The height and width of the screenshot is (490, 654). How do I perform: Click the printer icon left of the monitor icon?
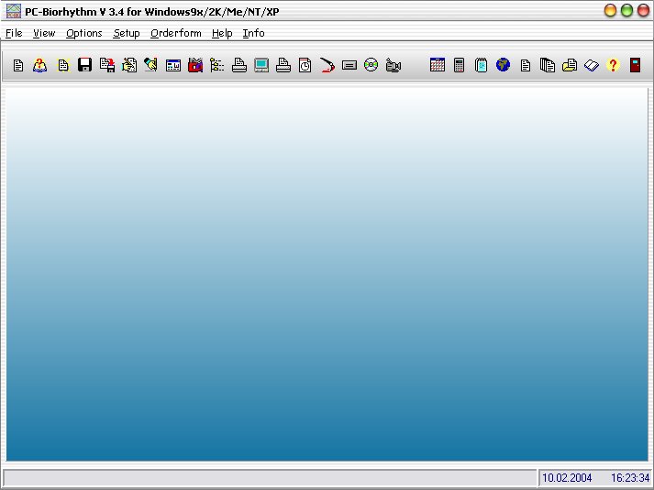click(x=239, y=65)
